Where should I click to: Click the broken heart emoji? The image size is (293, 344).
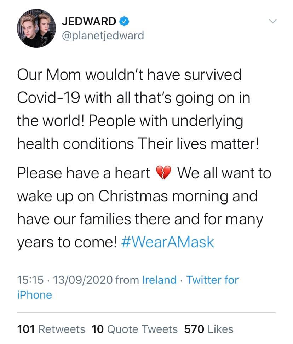(x=163, y=173)
